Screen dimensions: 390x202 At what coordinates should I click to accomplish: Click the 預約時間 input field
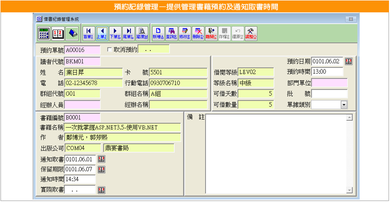pos(327,72)
